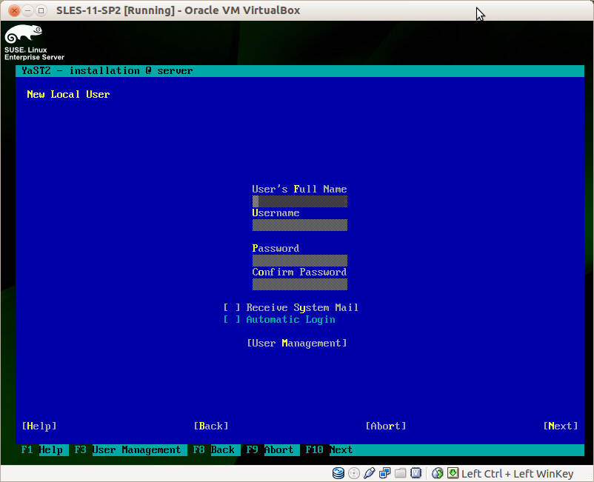594x482 pixels.
Task: Open the [User Management] button
Action: click(x=296, y=343)
